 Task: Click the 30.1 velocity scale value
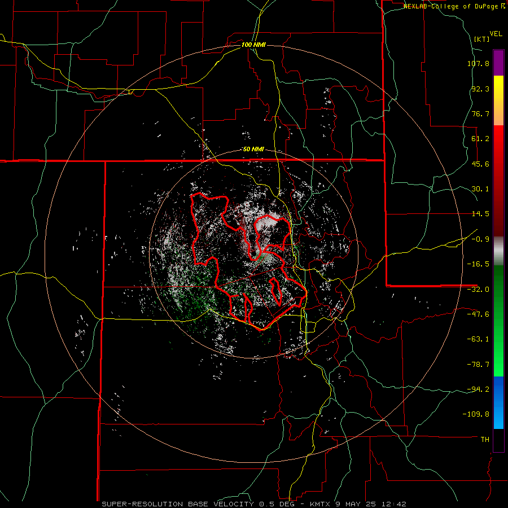point(480,189)
